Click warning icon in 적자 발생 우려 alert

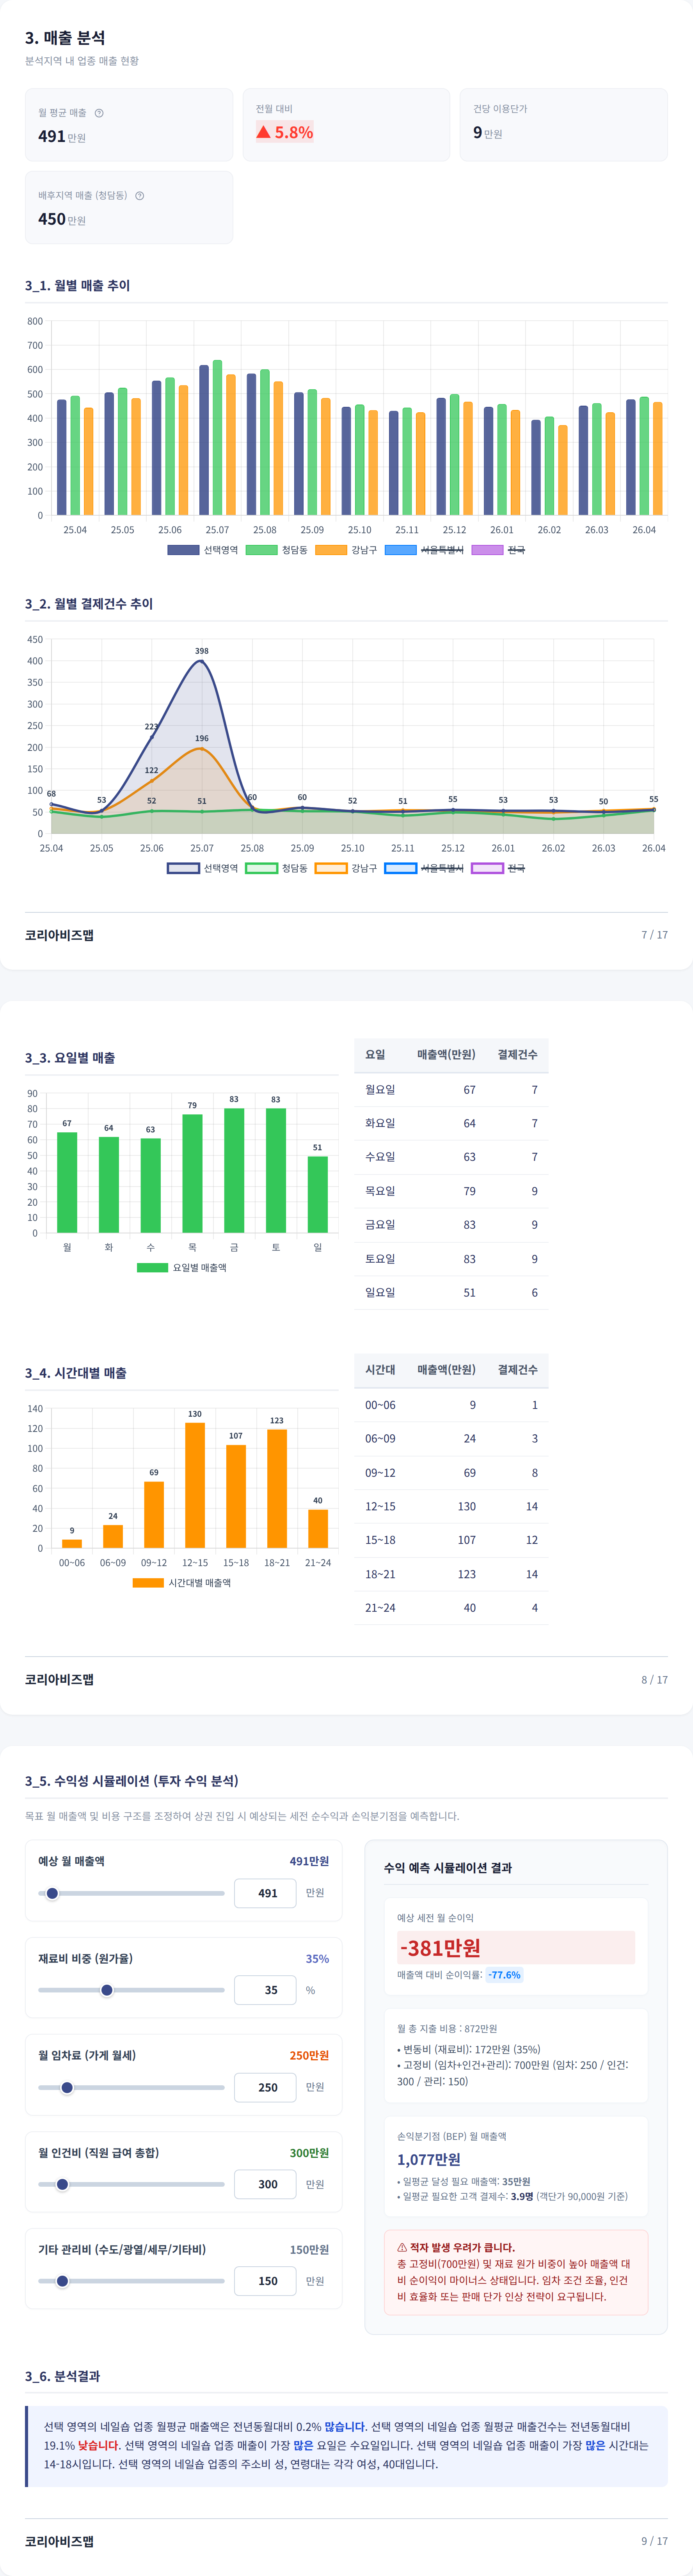[402, 2247]
